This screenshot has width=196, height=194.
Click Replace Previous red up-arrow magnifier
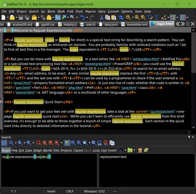coord(51,143)
